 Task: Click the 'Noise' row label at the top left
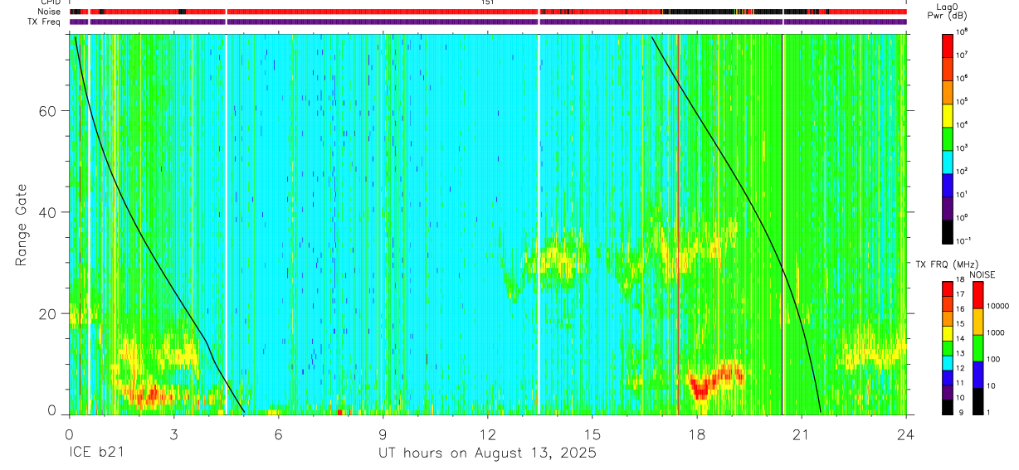click(x=49, y=12)
